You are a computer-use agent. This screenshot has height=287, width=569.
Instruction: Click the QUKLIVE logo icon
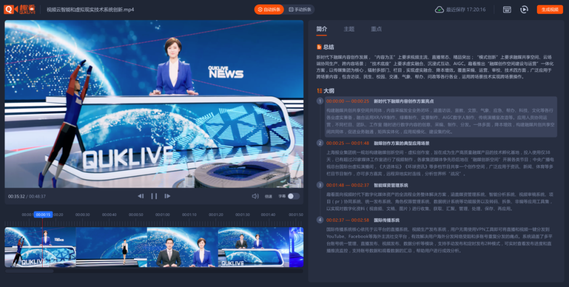tap(19, 9)
